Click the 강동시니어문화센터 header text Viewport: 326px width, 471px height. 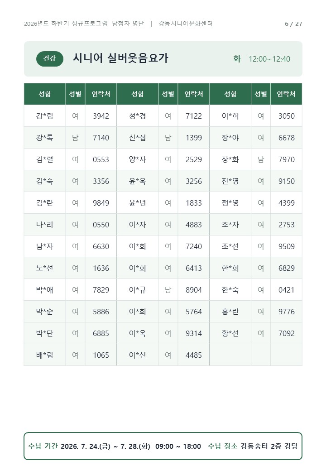(x=186, y=24)
